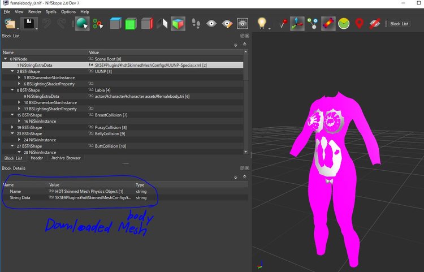Expand 10 BSDismemberSkinInstance
The height and width of the screenshot is (272, 424).
(19, 102)
